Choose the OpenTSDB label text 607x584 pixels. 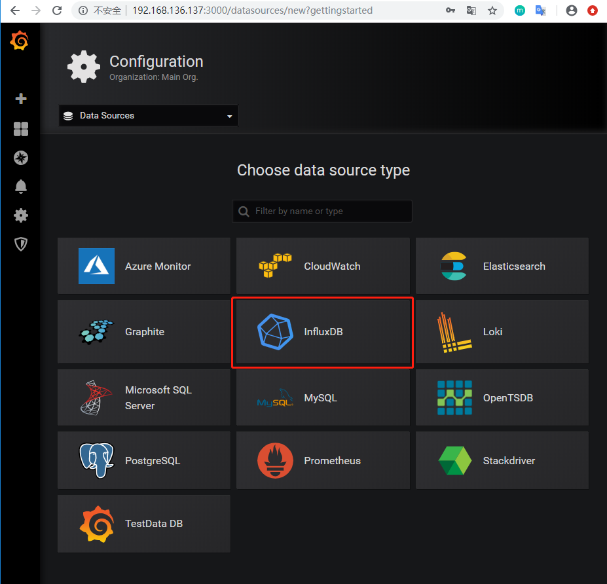pyautogui.click(x=508, y=398)
